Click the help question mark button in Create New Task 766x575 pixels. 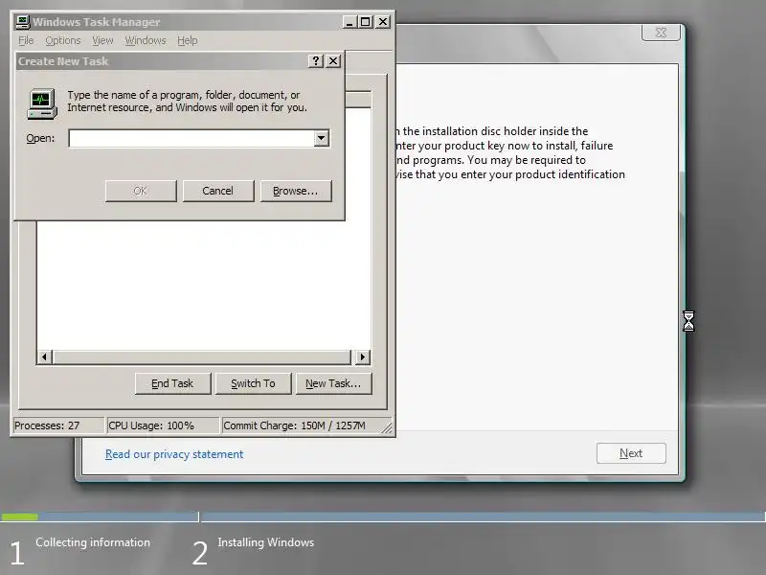click(316, 60)
